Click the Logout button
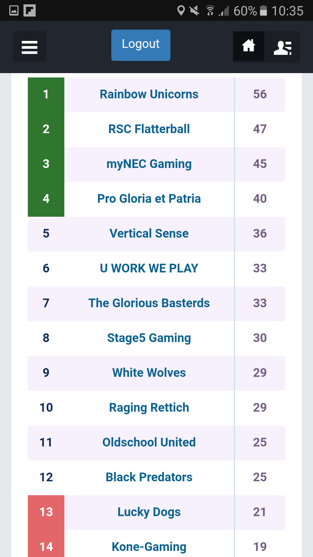The width and height of the screenshot is (313, 557). point(141,45)
